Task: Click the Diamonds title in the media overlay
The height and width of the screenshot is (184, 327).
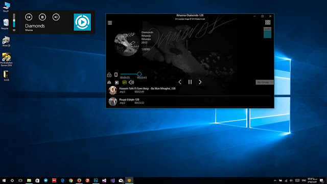Action: (35, 26)
